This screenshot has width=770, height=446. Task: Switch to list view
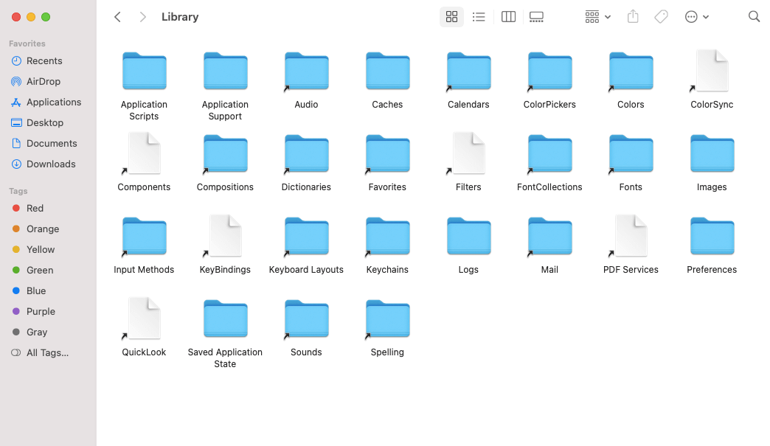(x=479, y=16)
